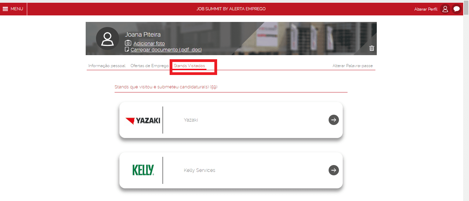The height and width of the screenshot is (201, 469).
Task: Click the Adicionar foto link
Action: coord(149,43)
